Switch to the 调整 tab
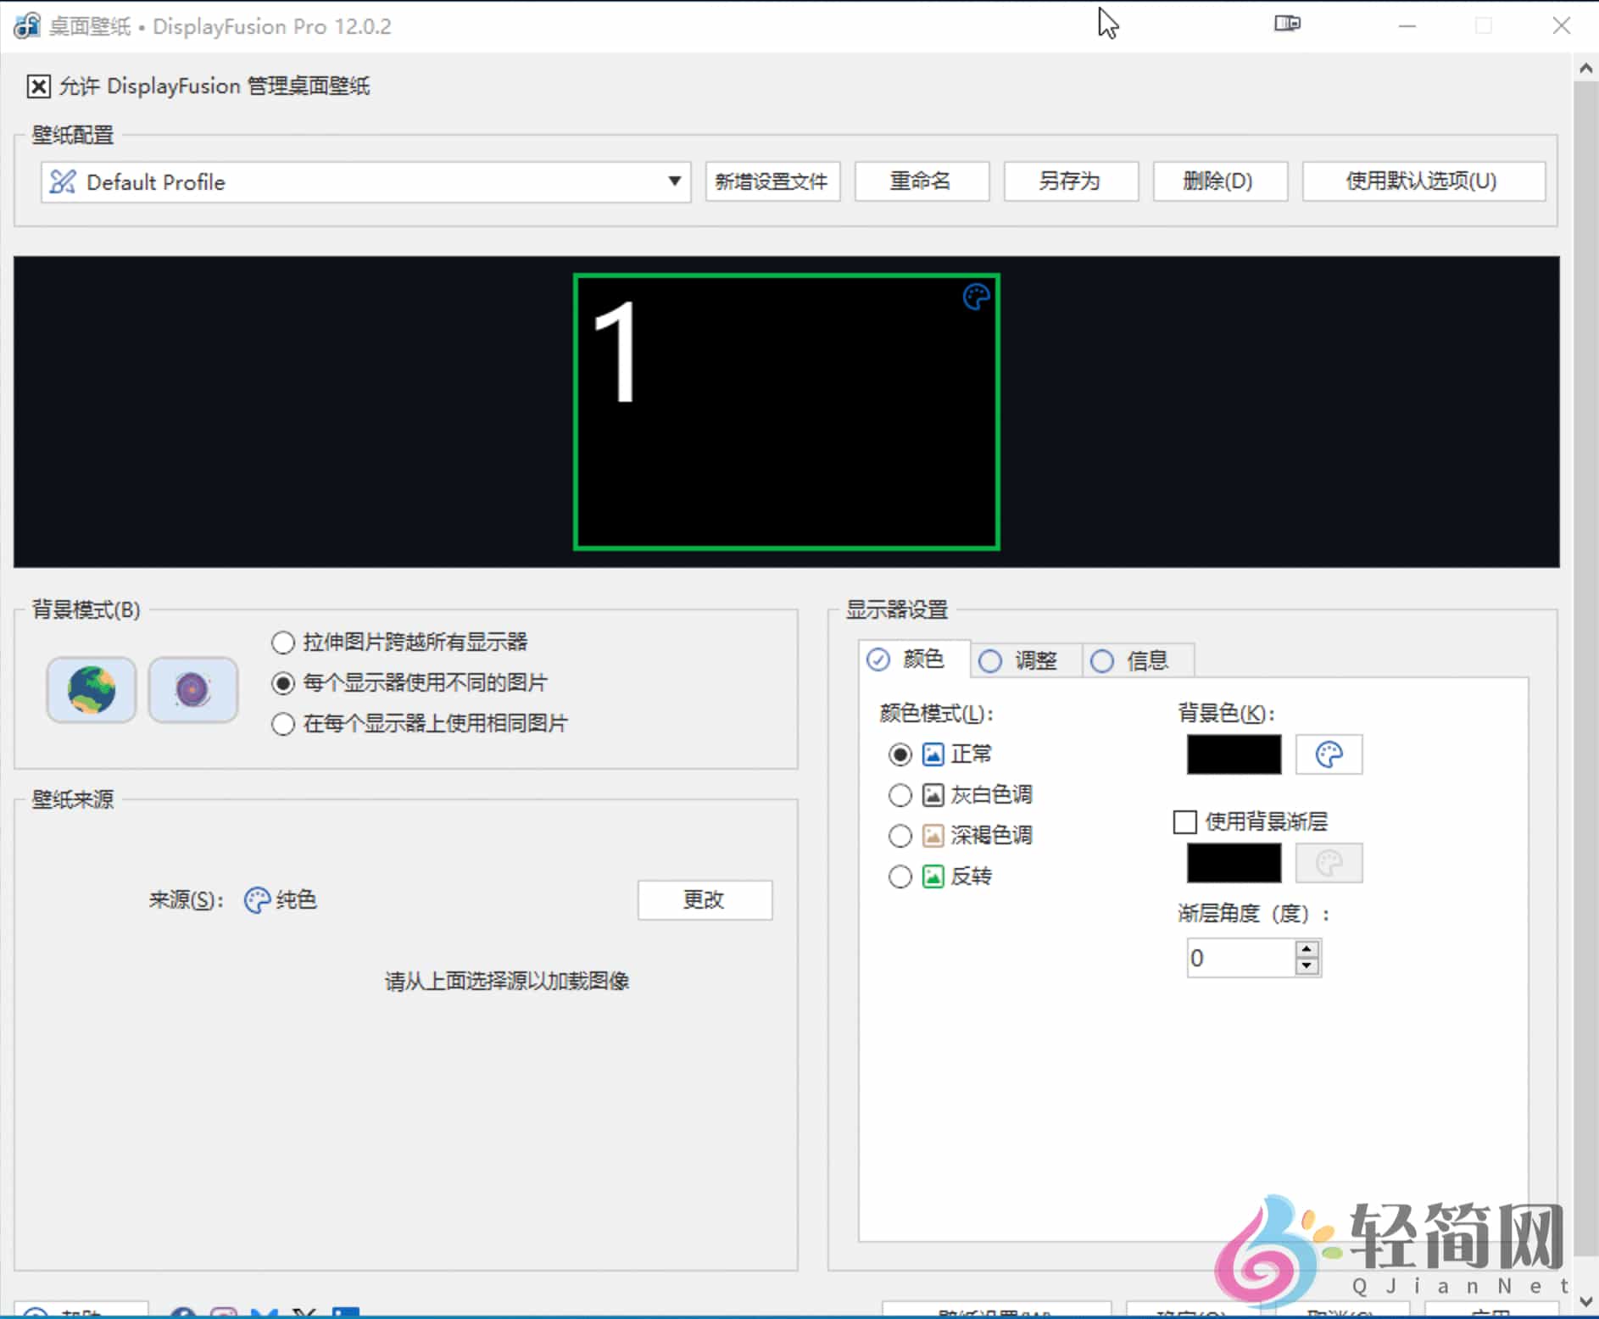1599x1319 pixels. tap(1023, 660)
